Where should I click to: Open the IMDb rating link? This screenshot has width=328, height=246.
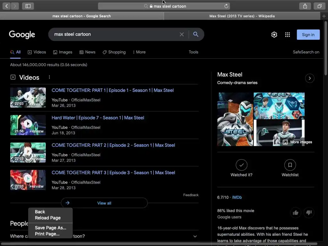(237, 197)
